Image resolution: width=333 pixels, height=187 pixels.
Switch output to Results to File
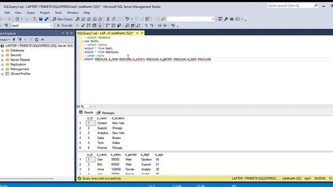(x=138, y=25)
